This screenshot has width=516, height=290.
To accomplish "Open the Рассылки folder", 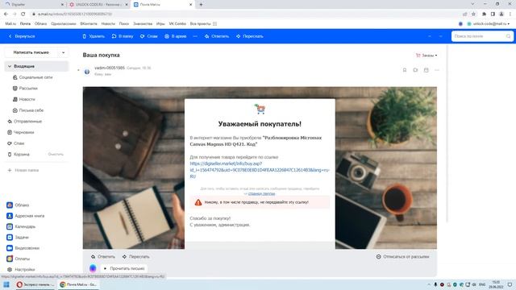I will click(28, 88).
